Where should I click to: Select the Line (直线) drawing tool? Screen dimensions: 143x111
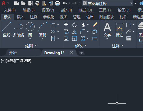(x=7, y=29)
